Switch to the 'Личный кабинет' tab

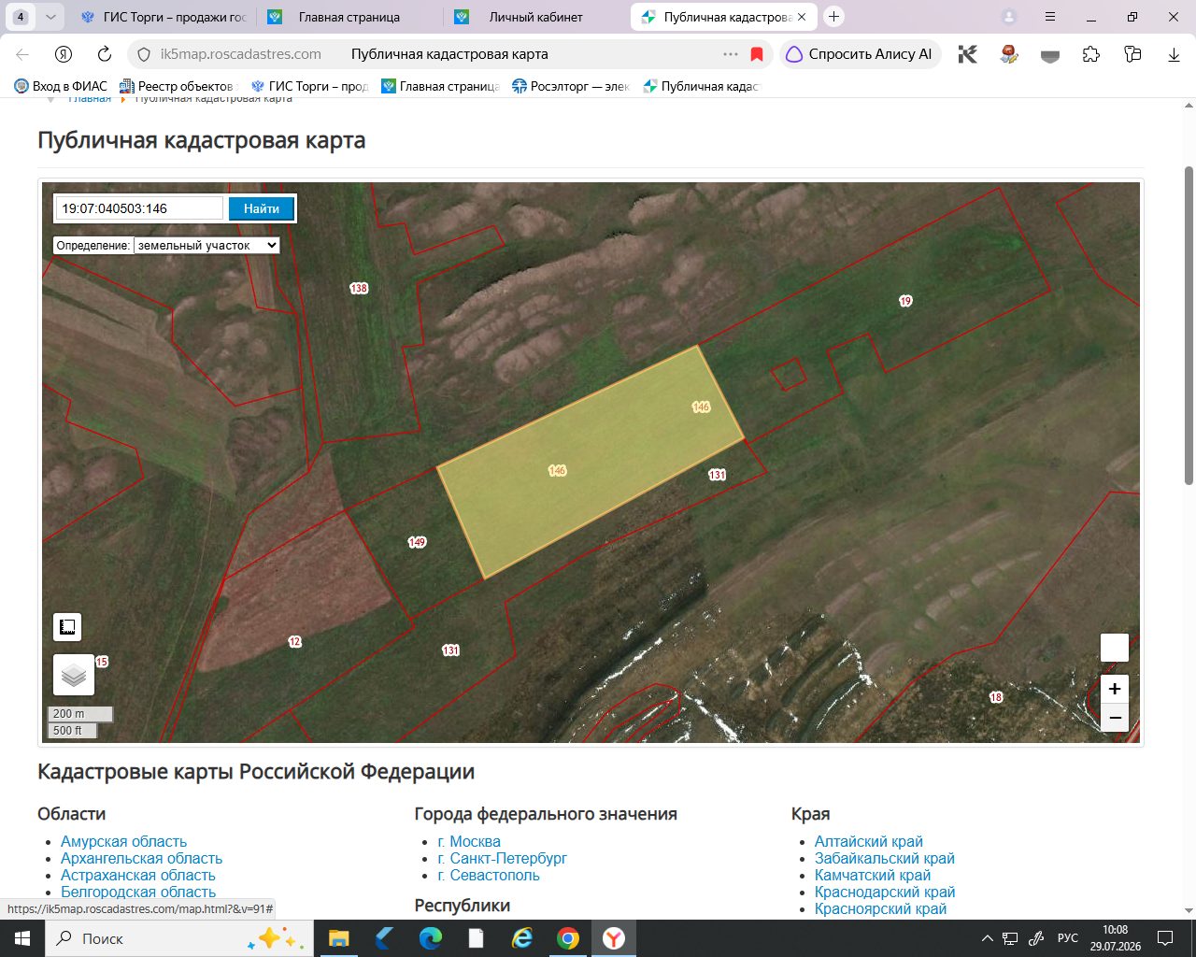535,17
